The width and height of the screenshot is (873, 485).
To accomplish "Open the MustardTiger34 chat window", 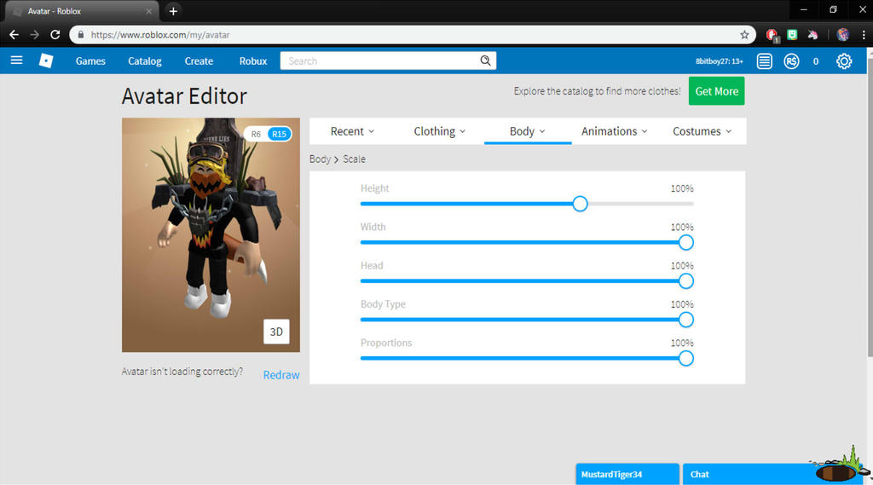I will (x=627, y=474).
